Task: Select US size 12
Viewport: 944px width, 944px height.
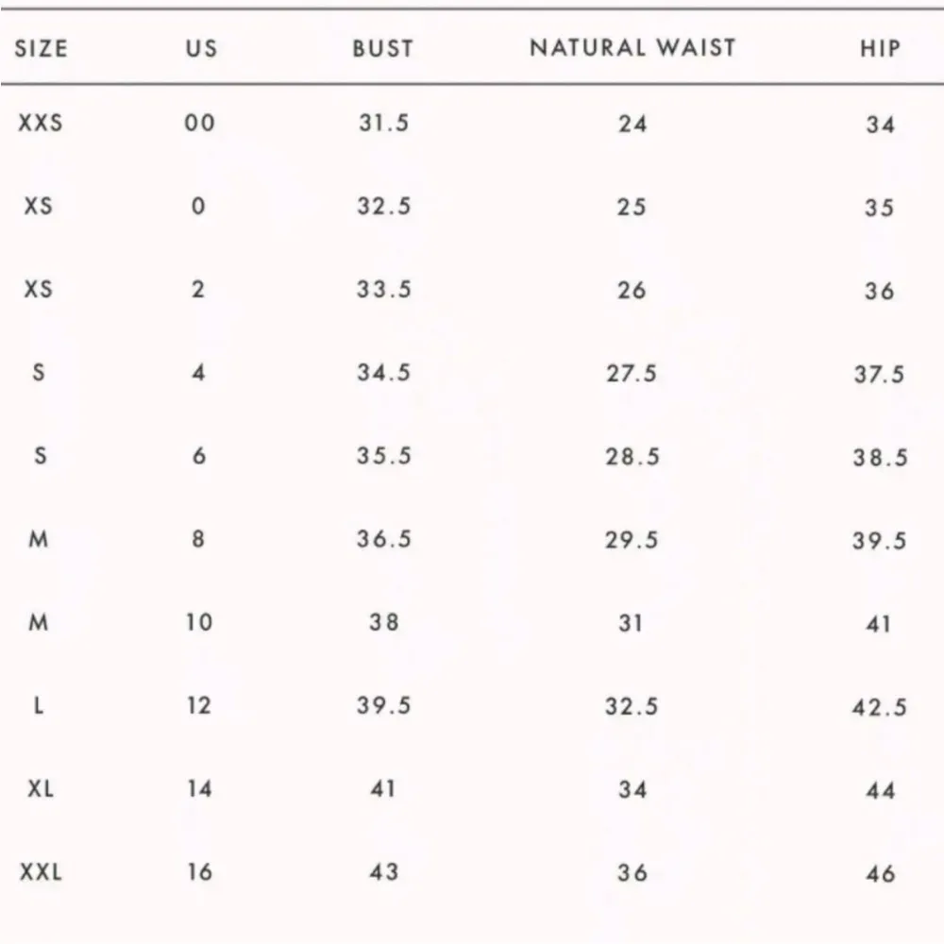Action: tap(200, 706)
